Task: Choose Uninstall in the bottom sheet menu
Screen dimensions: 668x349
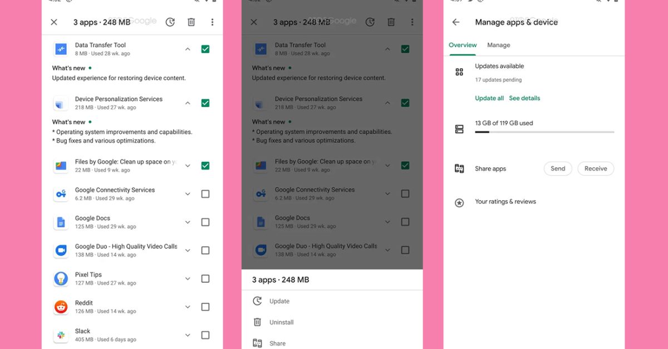Action: pyautogui.click(x=281, y=322)
